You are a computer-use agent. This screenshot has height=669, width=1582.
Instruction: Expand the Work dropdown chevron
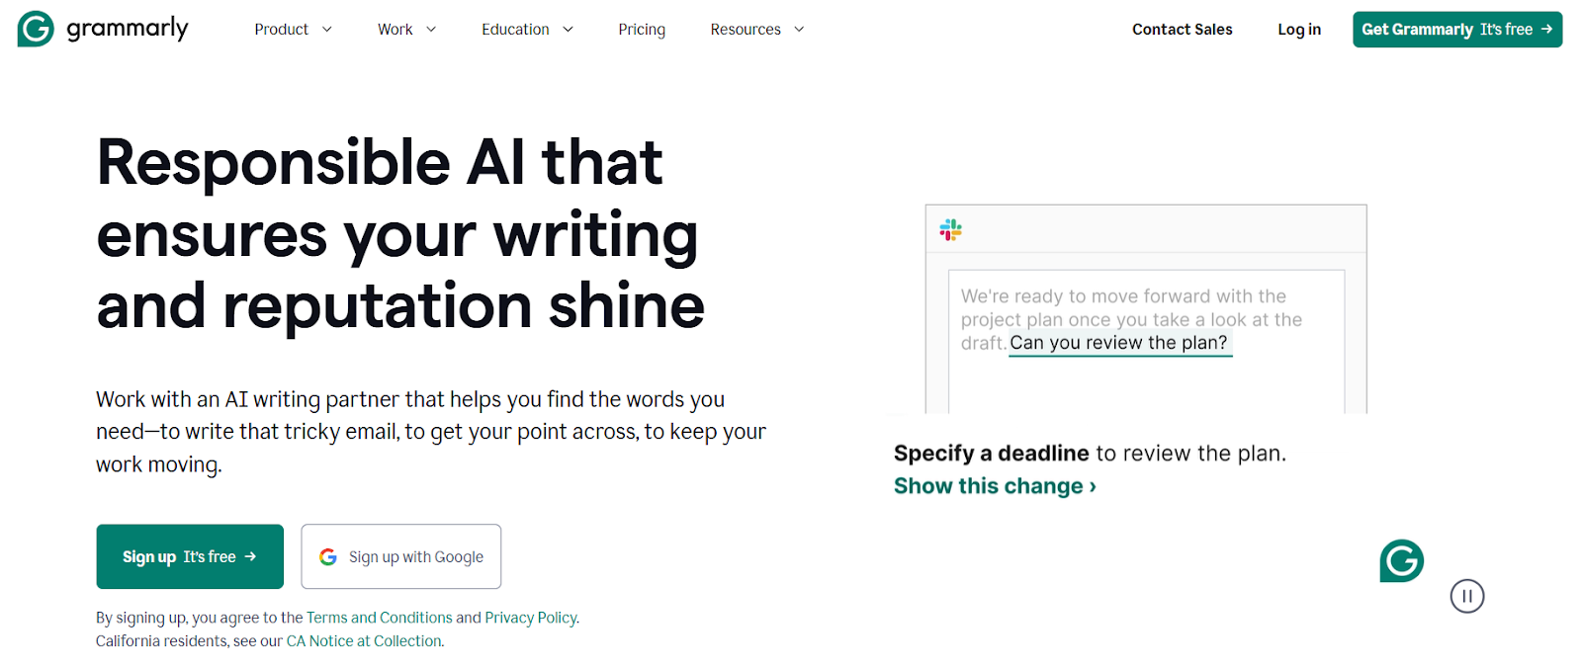coord(431,30)
